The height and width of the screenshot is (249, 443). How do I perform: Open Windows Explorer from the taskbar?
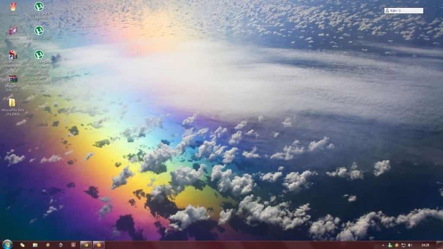coord(35,245)
